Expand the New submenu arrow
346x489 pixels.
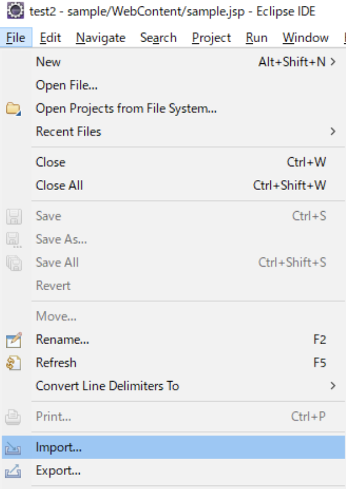click(333, 62)
